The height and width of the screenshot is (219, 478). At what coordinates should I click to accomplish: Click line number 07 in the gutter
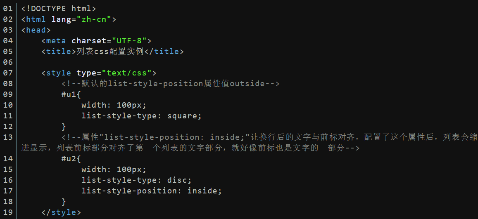8,73
